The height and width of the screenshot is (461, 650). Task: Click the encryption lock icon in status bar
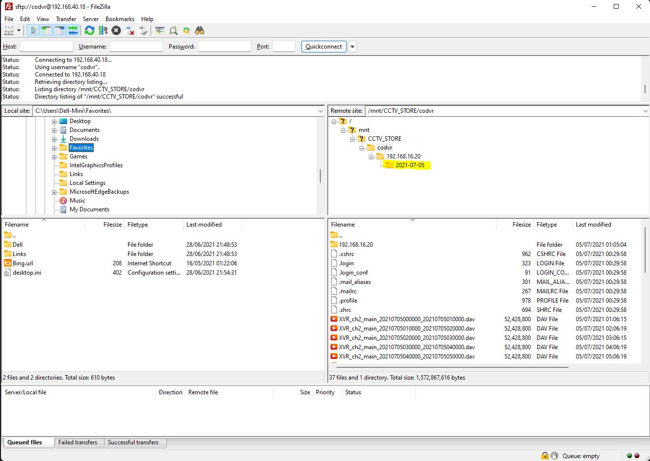(x=545, y=456)
